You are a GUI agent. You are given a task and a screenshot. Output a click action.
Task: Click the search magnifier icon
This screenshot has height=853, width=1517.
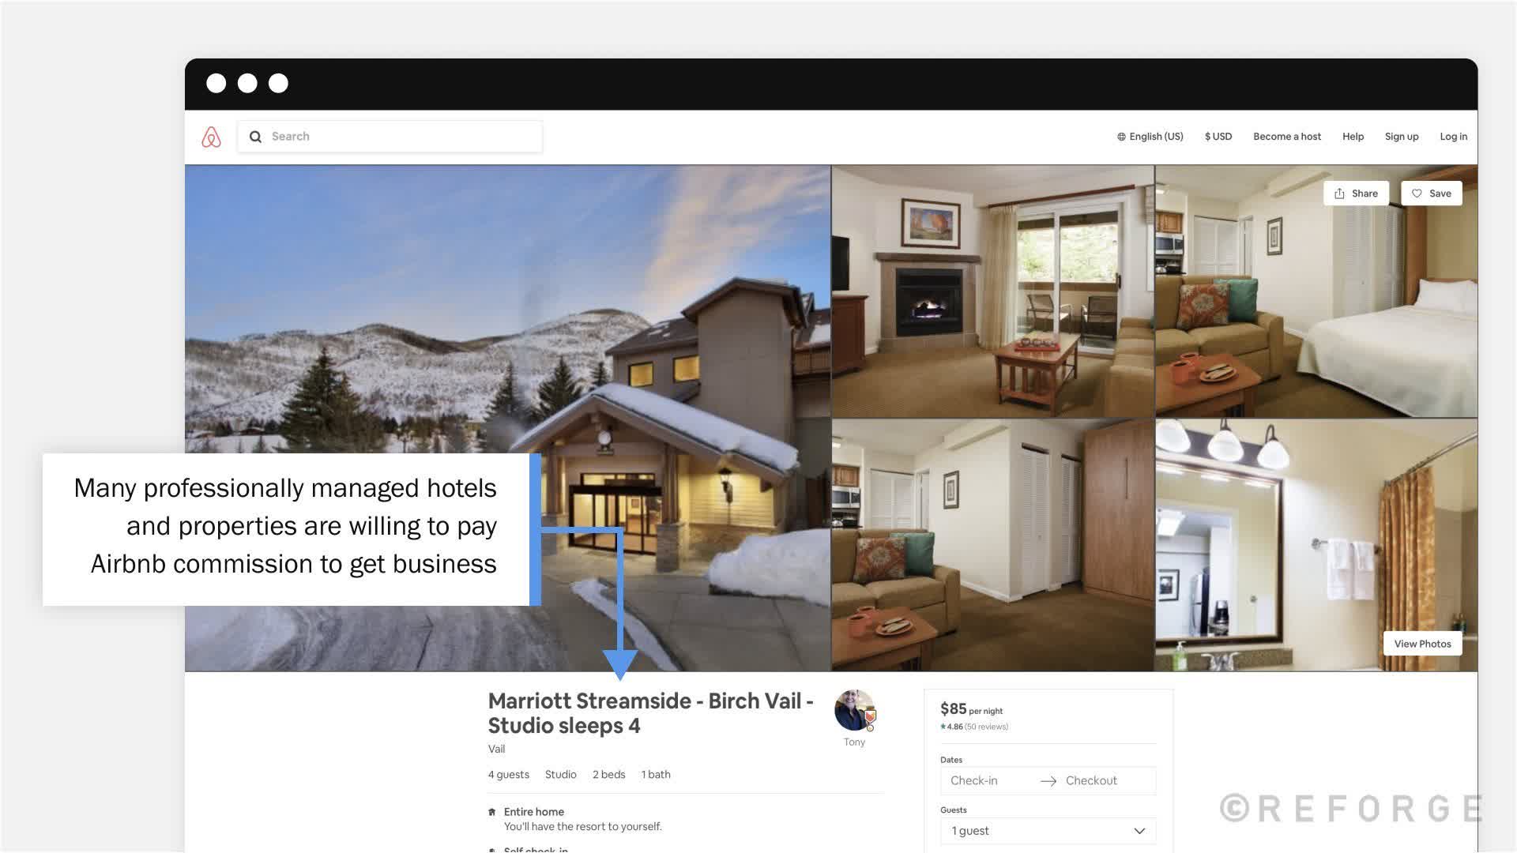pos(255,137)
